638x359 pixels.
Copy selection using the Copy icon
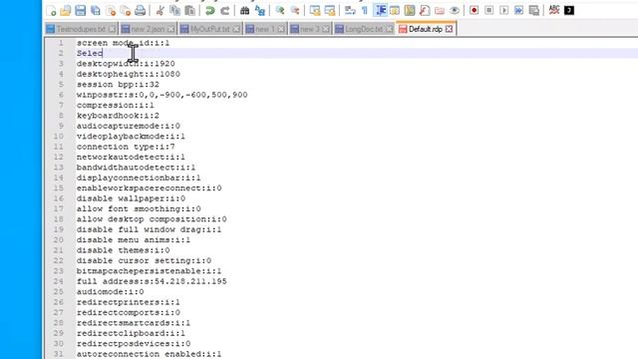[x=175, y=11]
